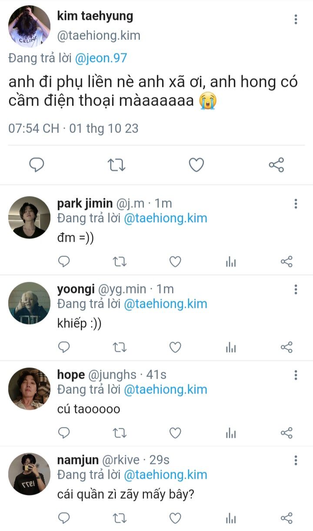
Task: Open more options for kim taehyung's tweet
Action: 296,19
